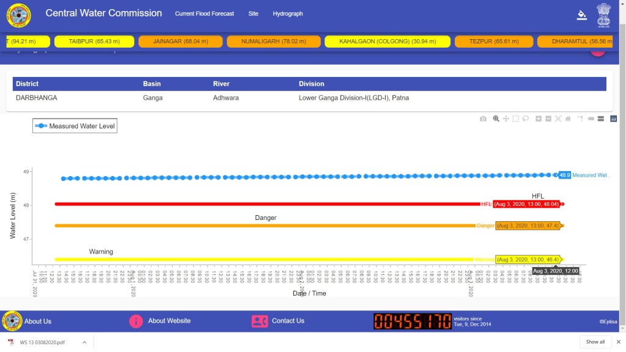
Task: Click the TEZPUR station ticker button
Action: click(493, 42)
